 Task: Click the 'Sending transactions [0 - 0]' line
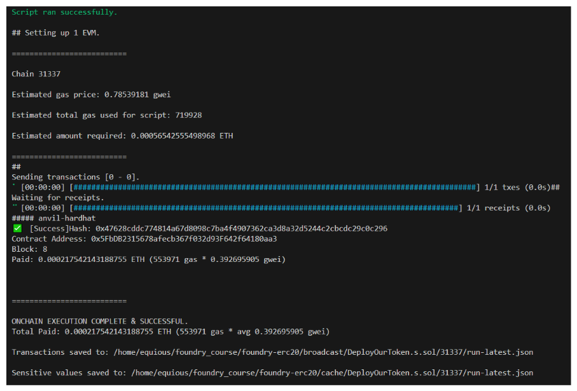coord(75,177)
